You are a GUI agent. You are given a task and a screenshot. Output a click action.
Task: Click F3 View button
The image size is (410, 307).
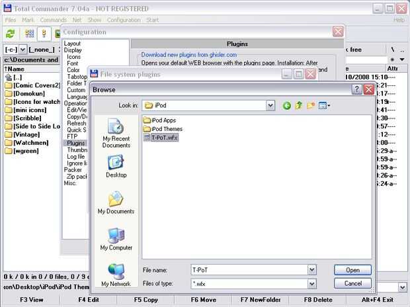32,300
